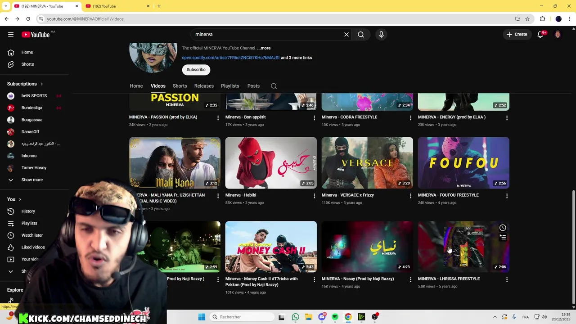Clear the search text with the X icon
Viewport: 576px width, 324px height.
346,34
